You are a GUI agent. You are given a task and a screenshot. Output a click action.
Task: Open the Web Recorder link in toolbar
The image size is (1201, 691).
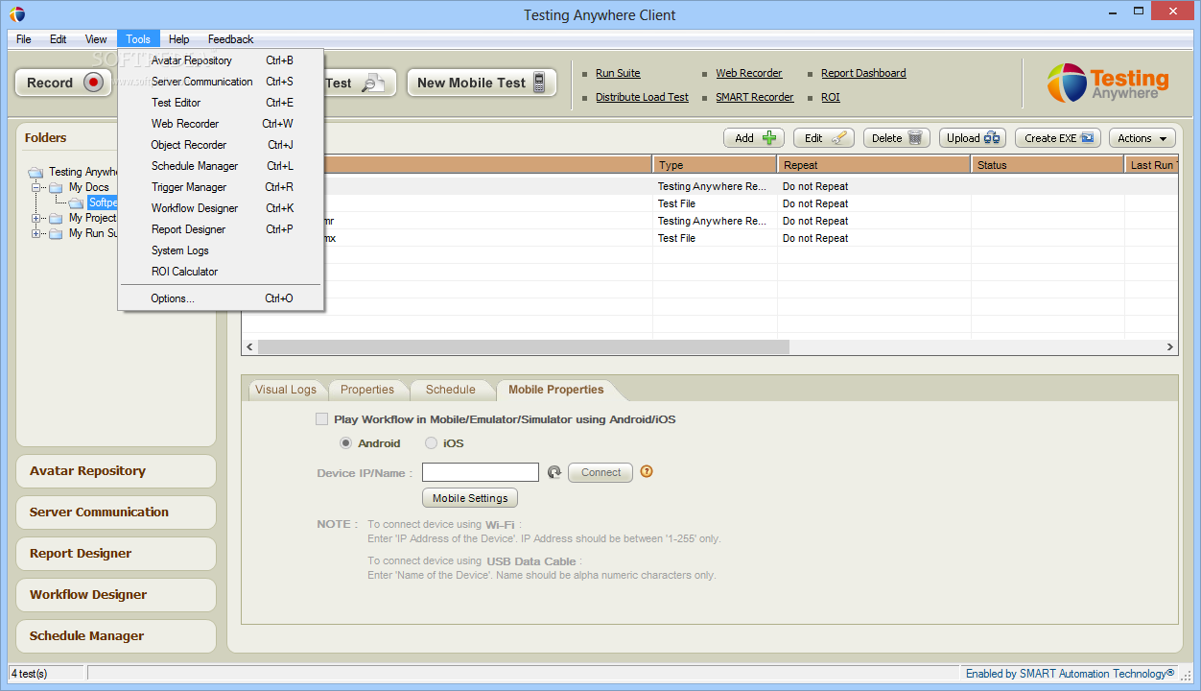pyautogui.click(x=749, y=73)
